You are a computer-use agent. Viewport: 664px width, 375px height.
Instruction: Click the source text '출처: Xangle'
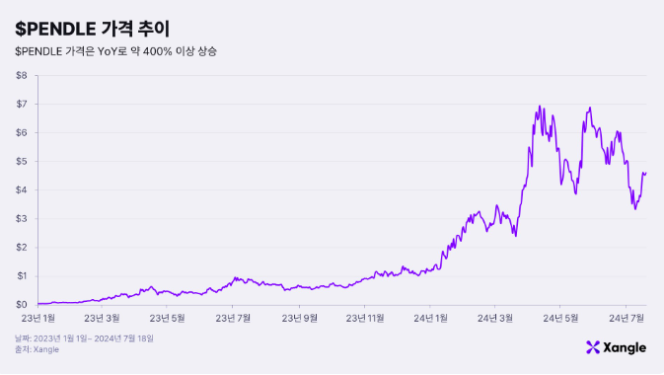[37, 349]
